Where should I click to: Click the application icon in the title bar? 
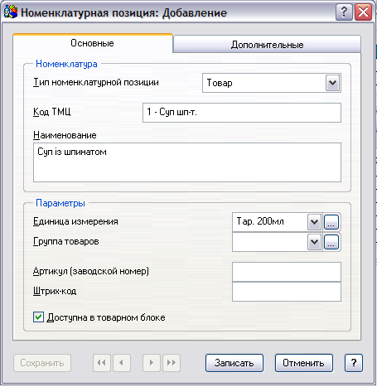click(11, 12)
